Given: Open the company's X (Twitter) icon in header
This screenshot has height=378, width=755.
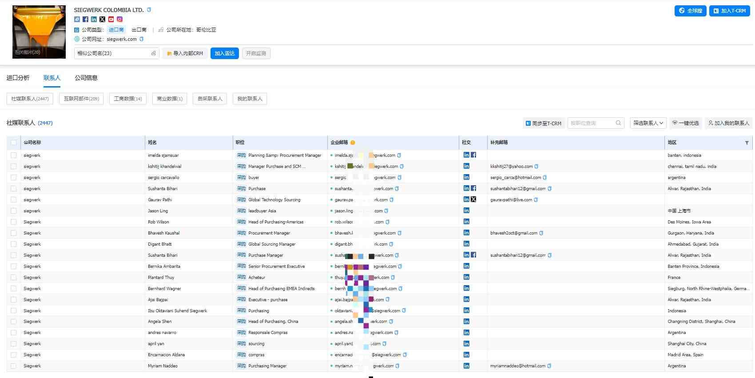Looking at the screenshot, I should pyautogui.click(x=103, y=19).
